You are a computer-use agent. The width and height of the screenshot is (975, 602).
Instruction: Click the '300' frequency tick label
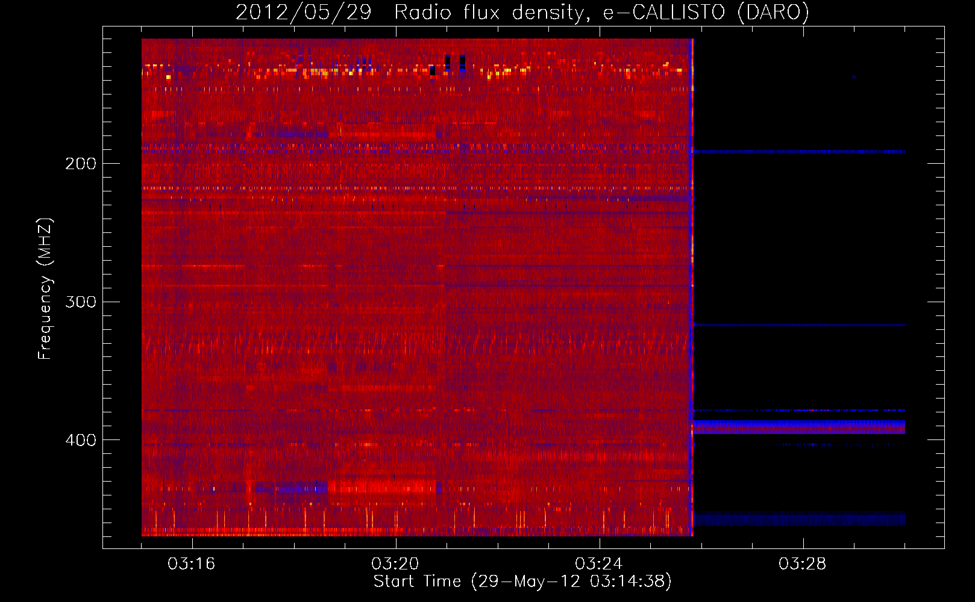pos(81,302)
